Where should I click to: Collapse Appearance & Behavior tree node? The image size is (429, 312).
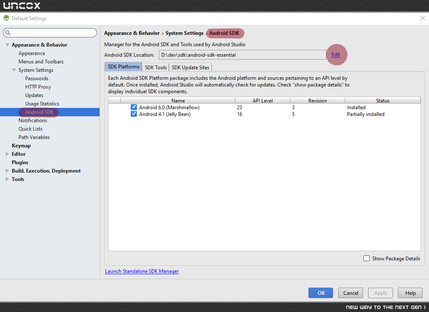pos(8,45)
